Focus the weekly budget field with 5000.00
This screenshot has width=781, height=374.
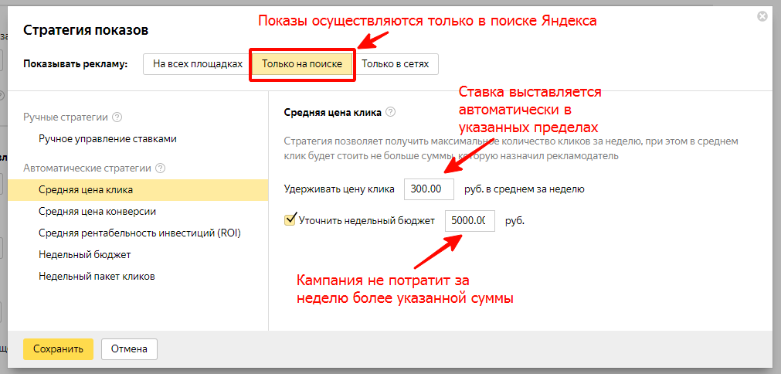[470, 221]
